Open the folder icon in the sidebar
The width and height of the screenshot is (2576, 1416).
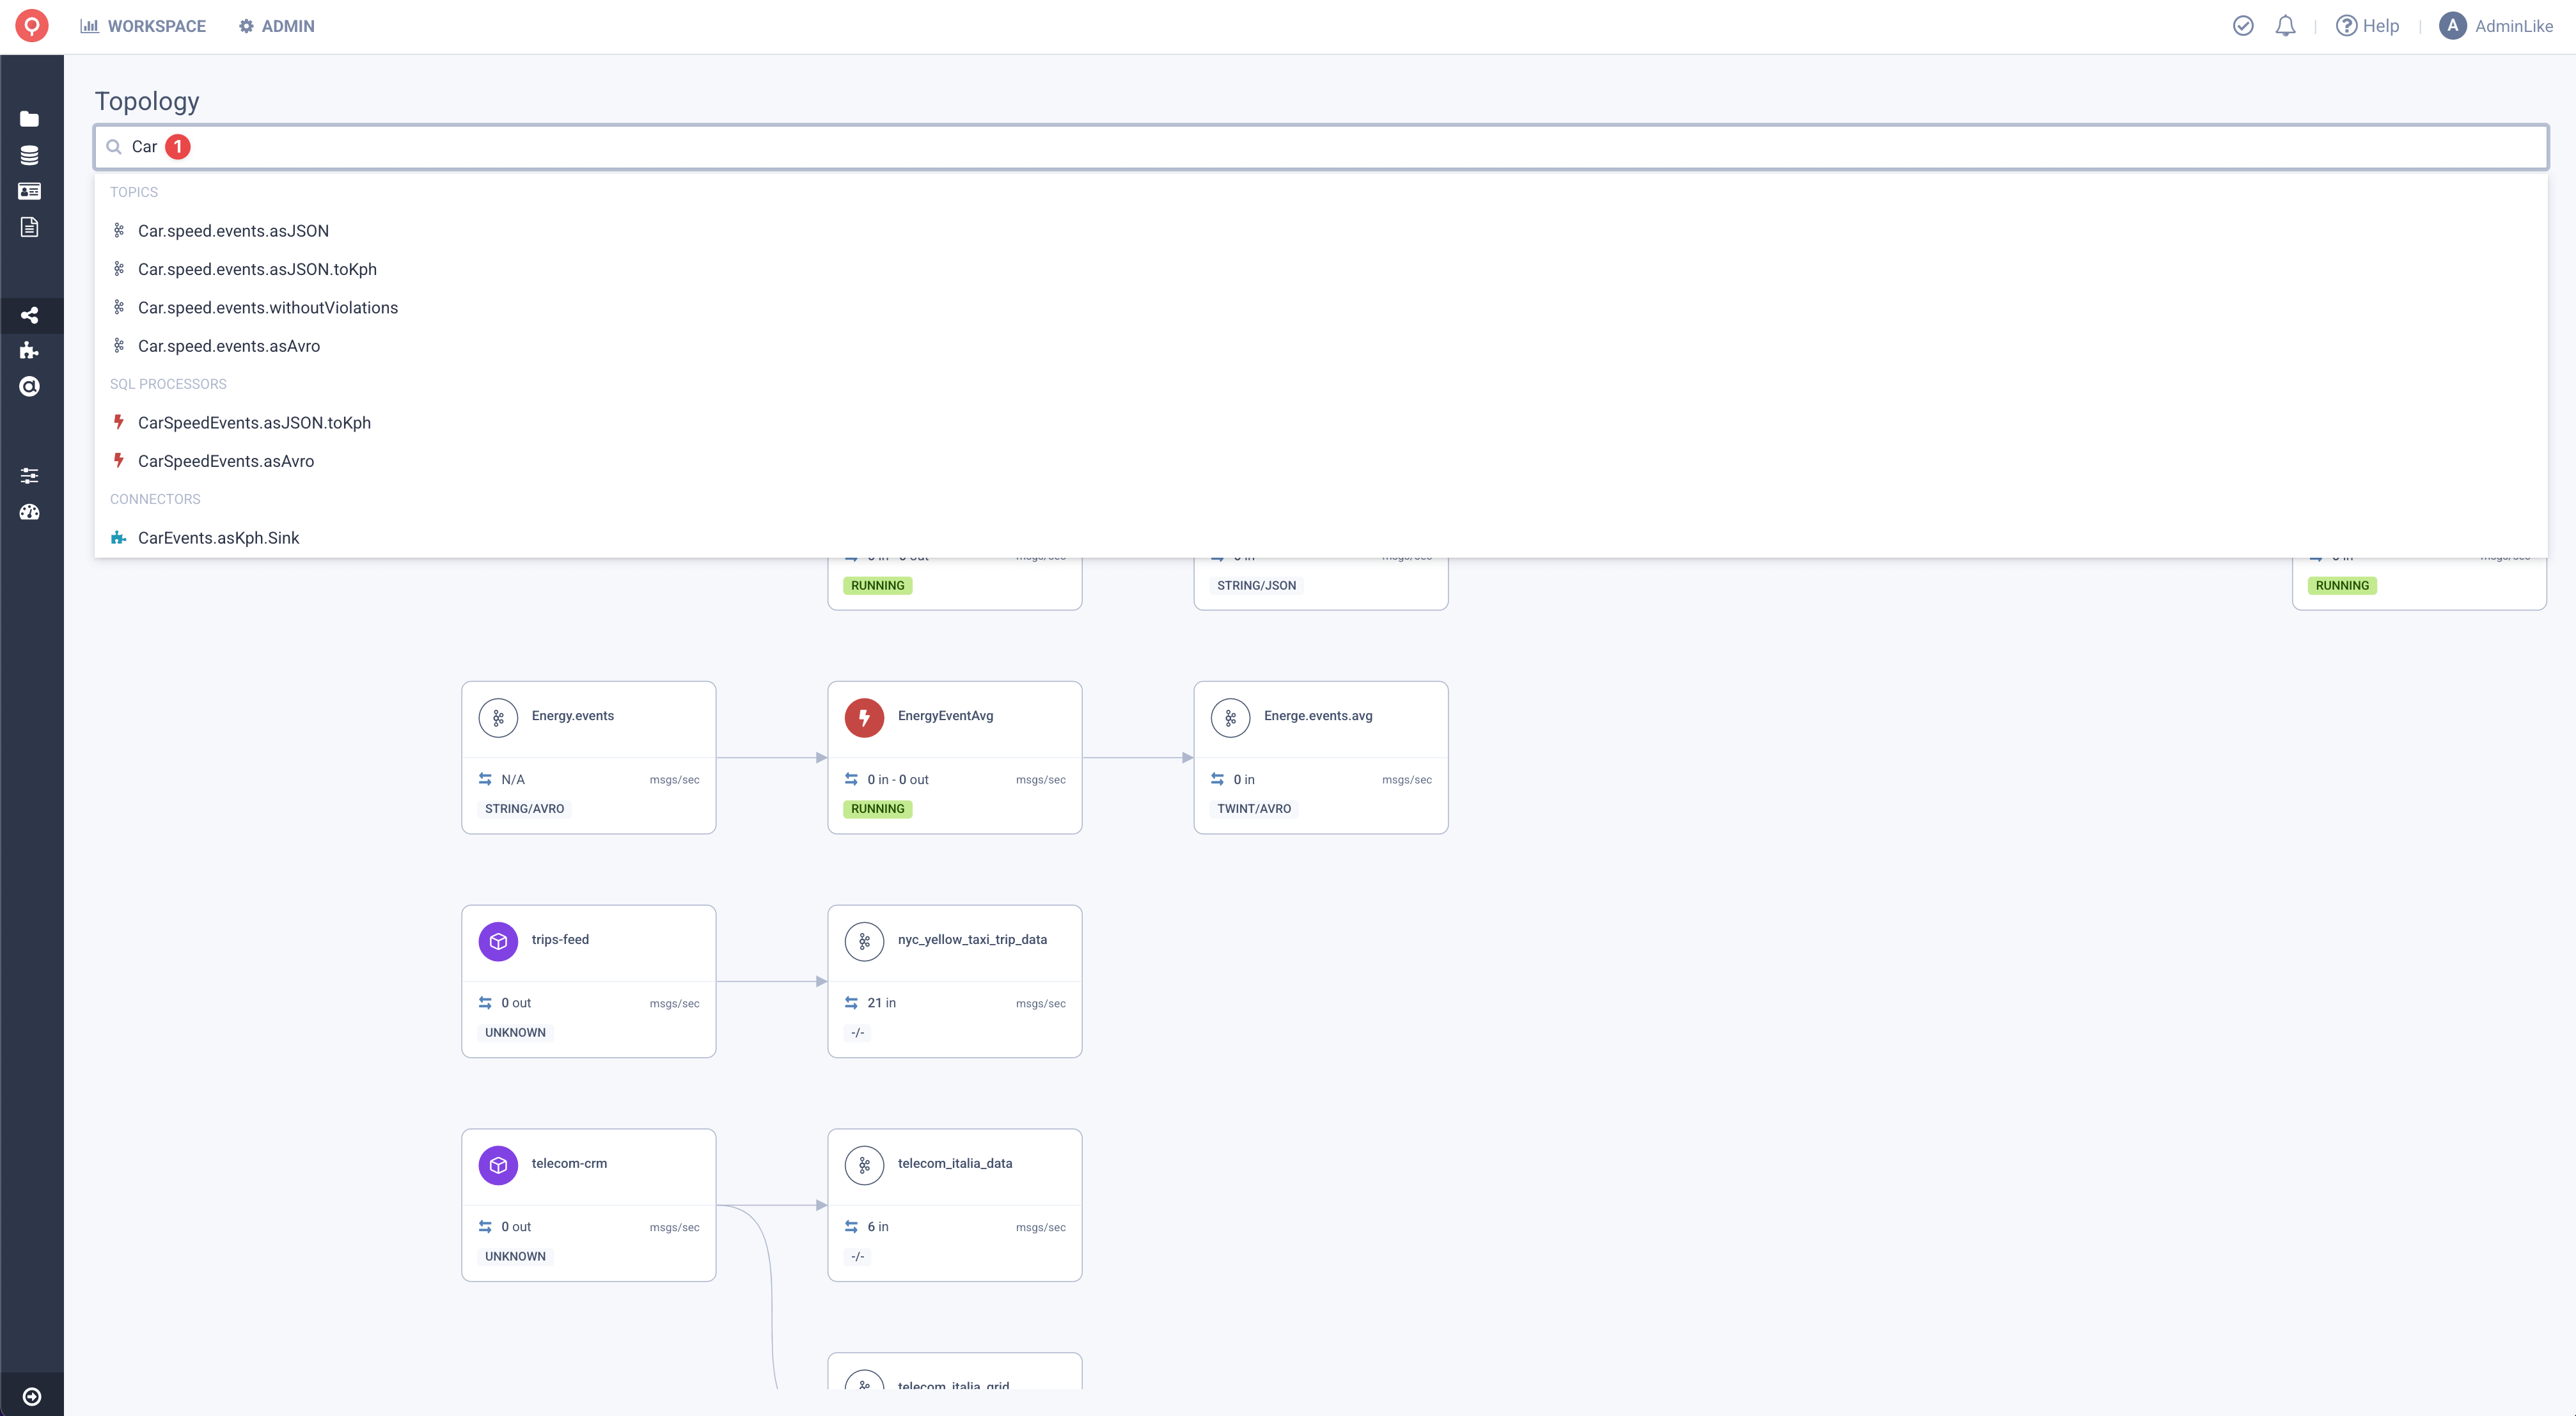tap(30, 119)
